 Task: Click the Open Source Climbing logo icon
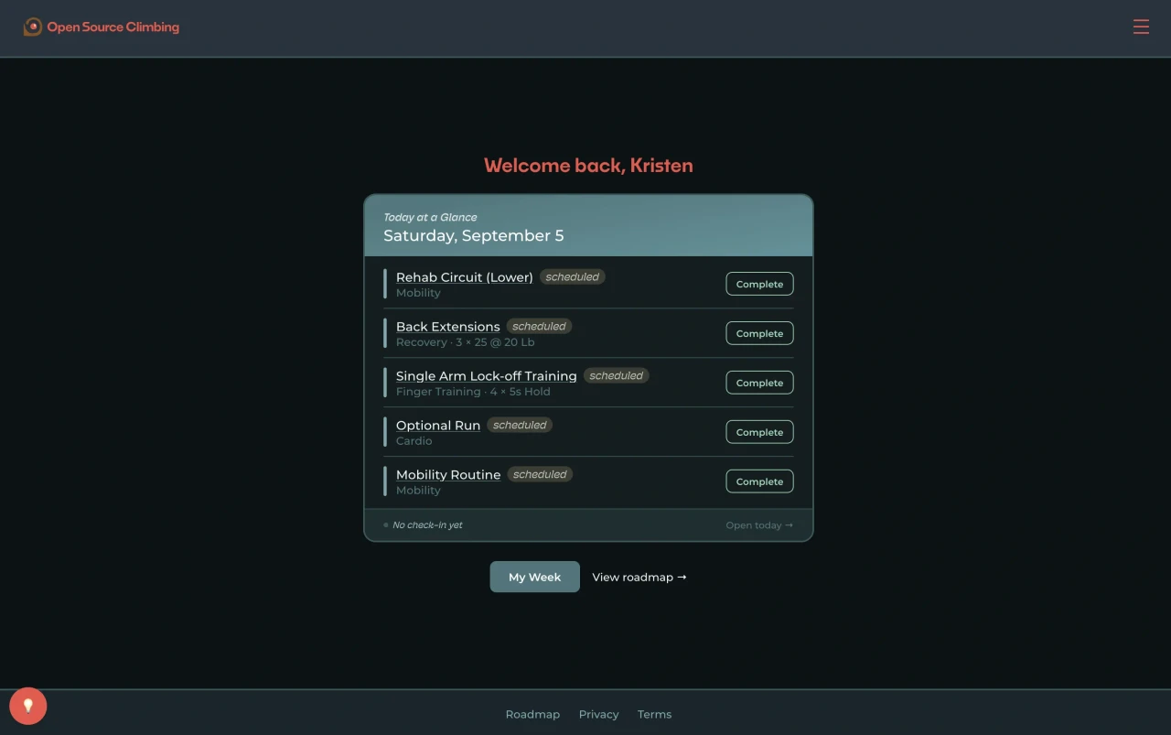coord(32,27)
